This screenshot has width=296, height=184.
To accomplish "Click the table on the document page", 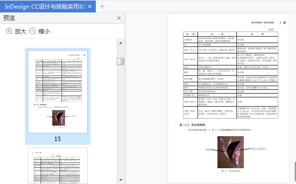I will coord(230,75).
